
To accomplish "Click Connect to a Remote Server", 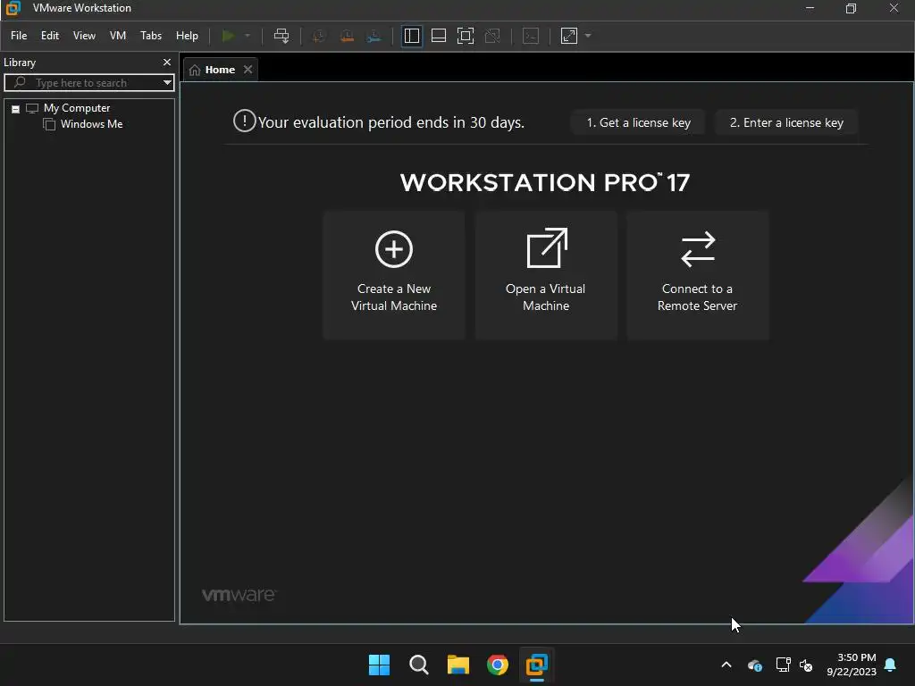I will click(697, 275).
